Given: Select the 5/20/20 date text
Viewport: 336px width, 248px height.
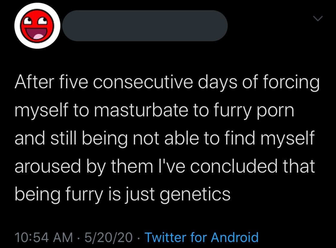Looking at the screenshot, I should point(109,237).
